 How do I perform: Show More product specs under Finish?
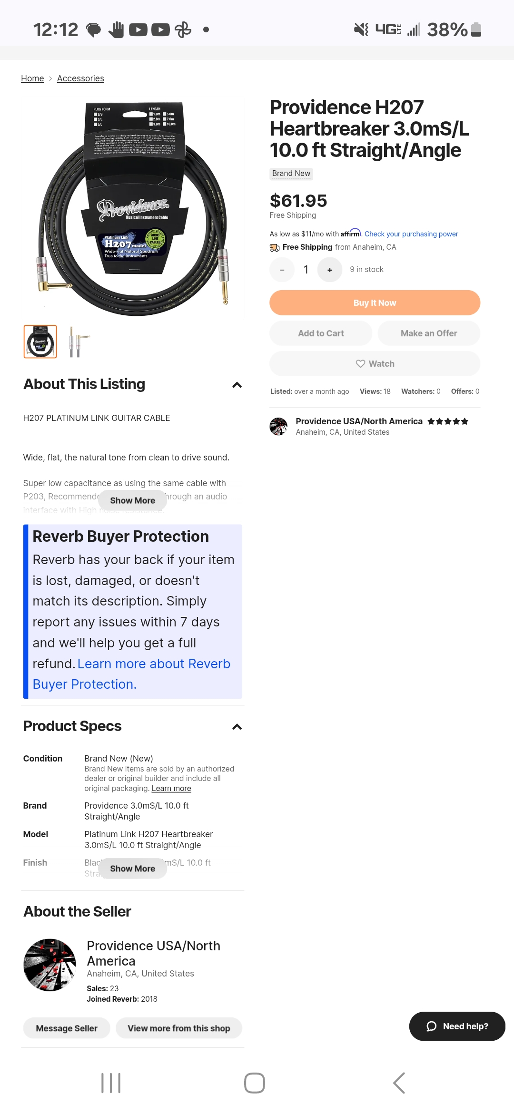132,869
